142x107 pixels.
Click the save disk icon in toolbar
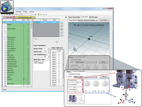click(x=10, y=14)
